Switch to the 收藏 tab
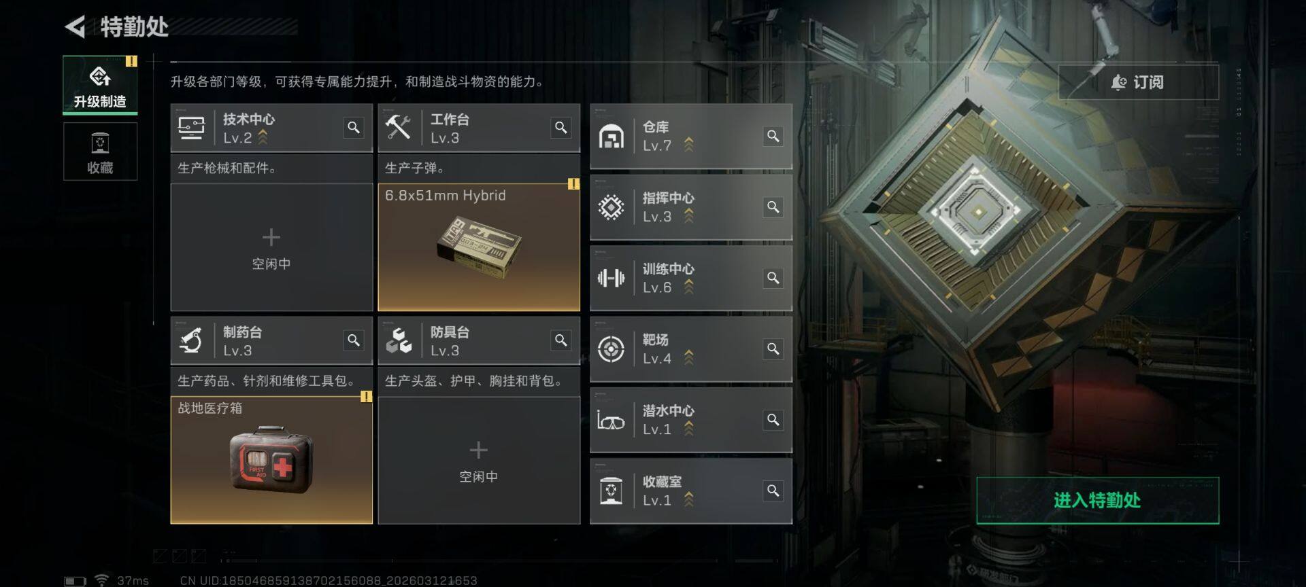Image resolution: width=1306 pixels, height=587 pixels. [x=100, y=152]
